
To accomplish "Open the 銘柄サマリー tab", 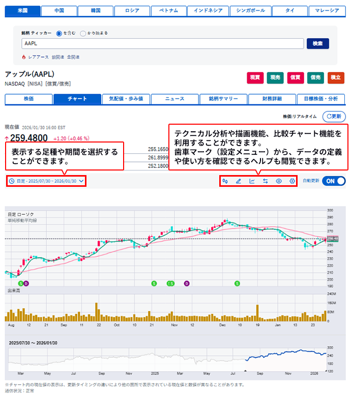I will click(x=223, y=99).
